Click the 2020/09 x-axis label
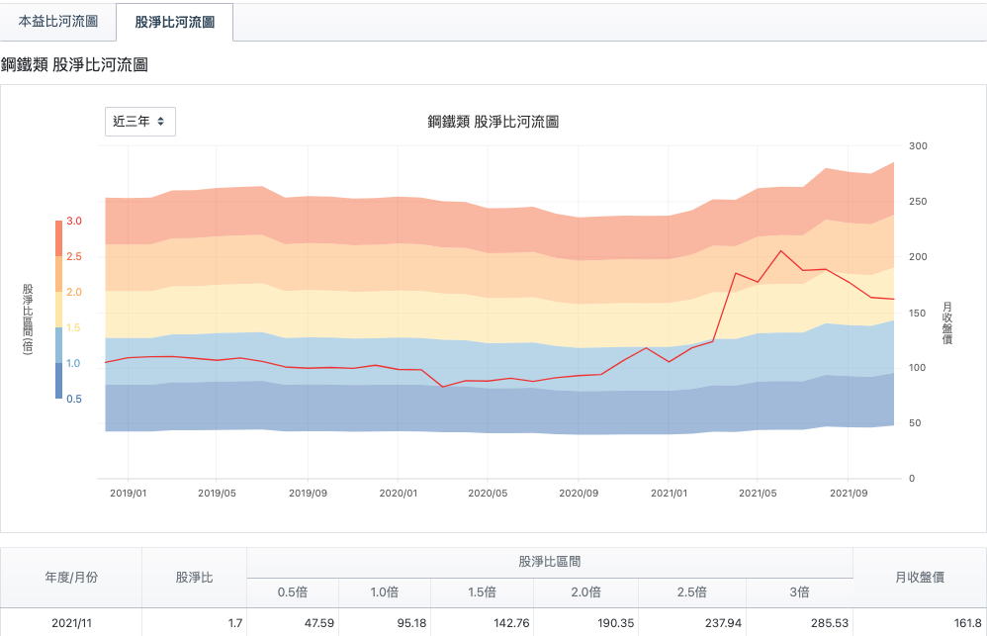The image size is (987, 636). [x=579, y=493]
